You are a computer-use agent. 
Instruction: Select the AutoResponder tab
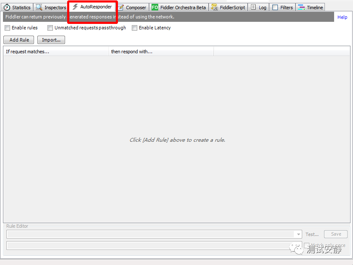92,7
